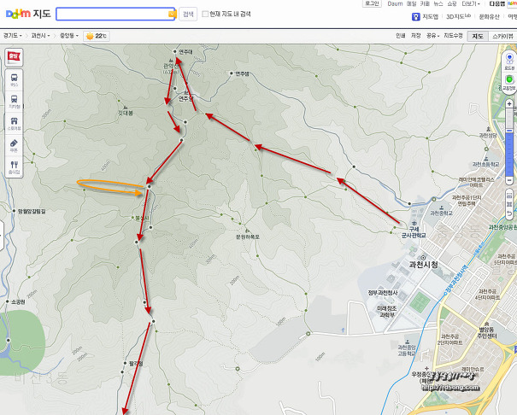The width and height of the screenshot is (517, 415).
Task: Expand the 더보기 more menu
Action: coord(469,3)
